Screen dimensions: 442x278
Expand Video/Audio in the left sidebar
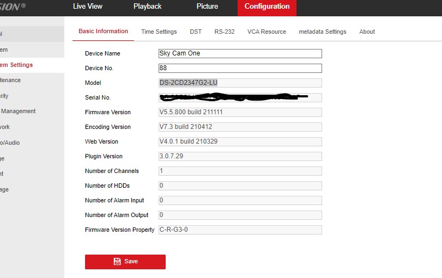(x=10, y=143)
